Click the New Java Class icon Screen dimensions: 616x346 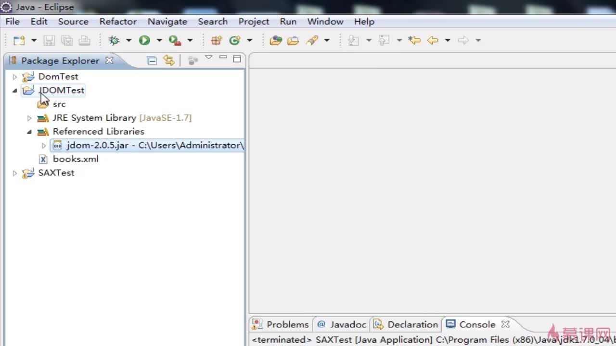pyautogui.click(x=235, y=40)
